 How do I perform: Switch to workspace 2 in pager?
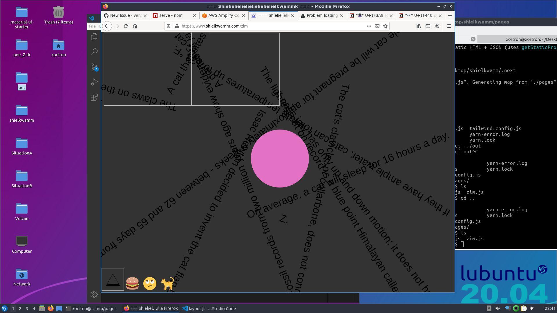pyautogui.click(x=20, y=309)
